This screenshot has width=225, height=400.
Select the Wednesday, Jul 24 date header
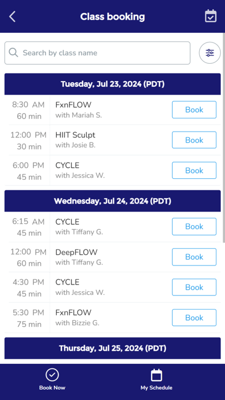click(113, 201)
